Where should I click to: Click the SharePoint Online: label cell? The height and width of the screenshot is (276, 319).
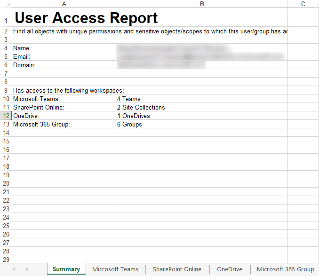64,107
